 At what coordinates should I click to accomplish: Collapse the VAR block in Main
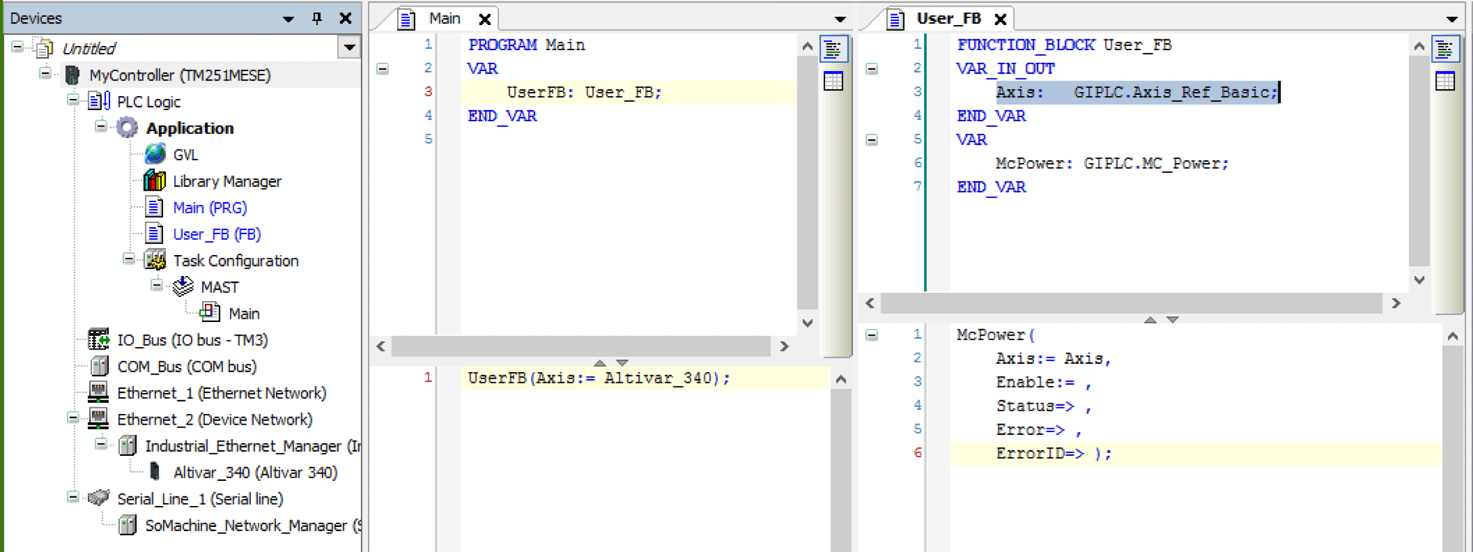pos(383,69)
